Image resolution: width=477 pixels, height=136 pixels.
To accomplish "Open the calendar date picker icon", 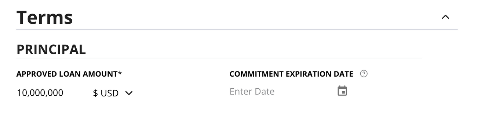I will (x=342, y=91).
